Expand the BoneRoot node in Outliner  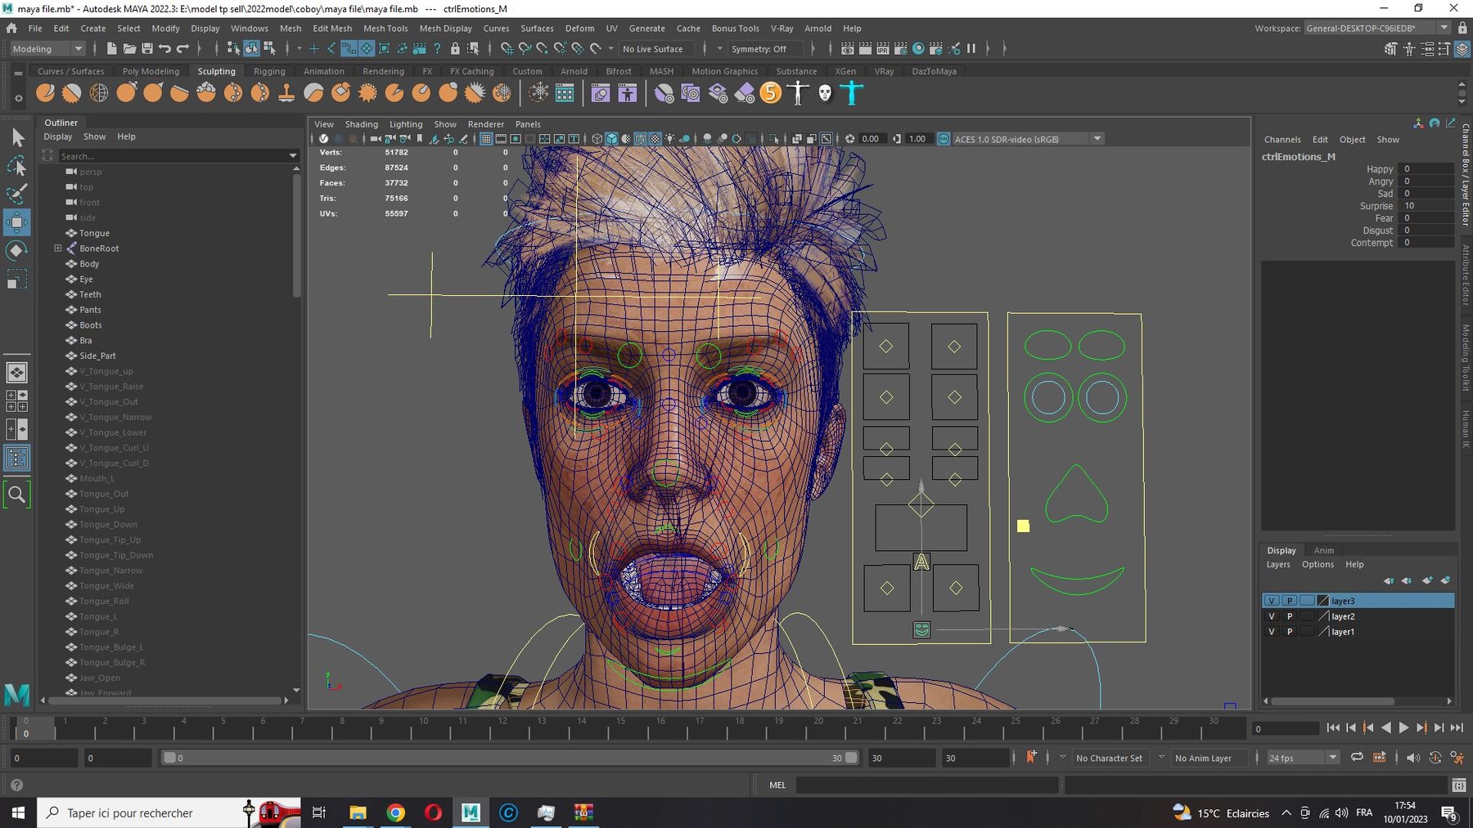[x=58, y=248]
